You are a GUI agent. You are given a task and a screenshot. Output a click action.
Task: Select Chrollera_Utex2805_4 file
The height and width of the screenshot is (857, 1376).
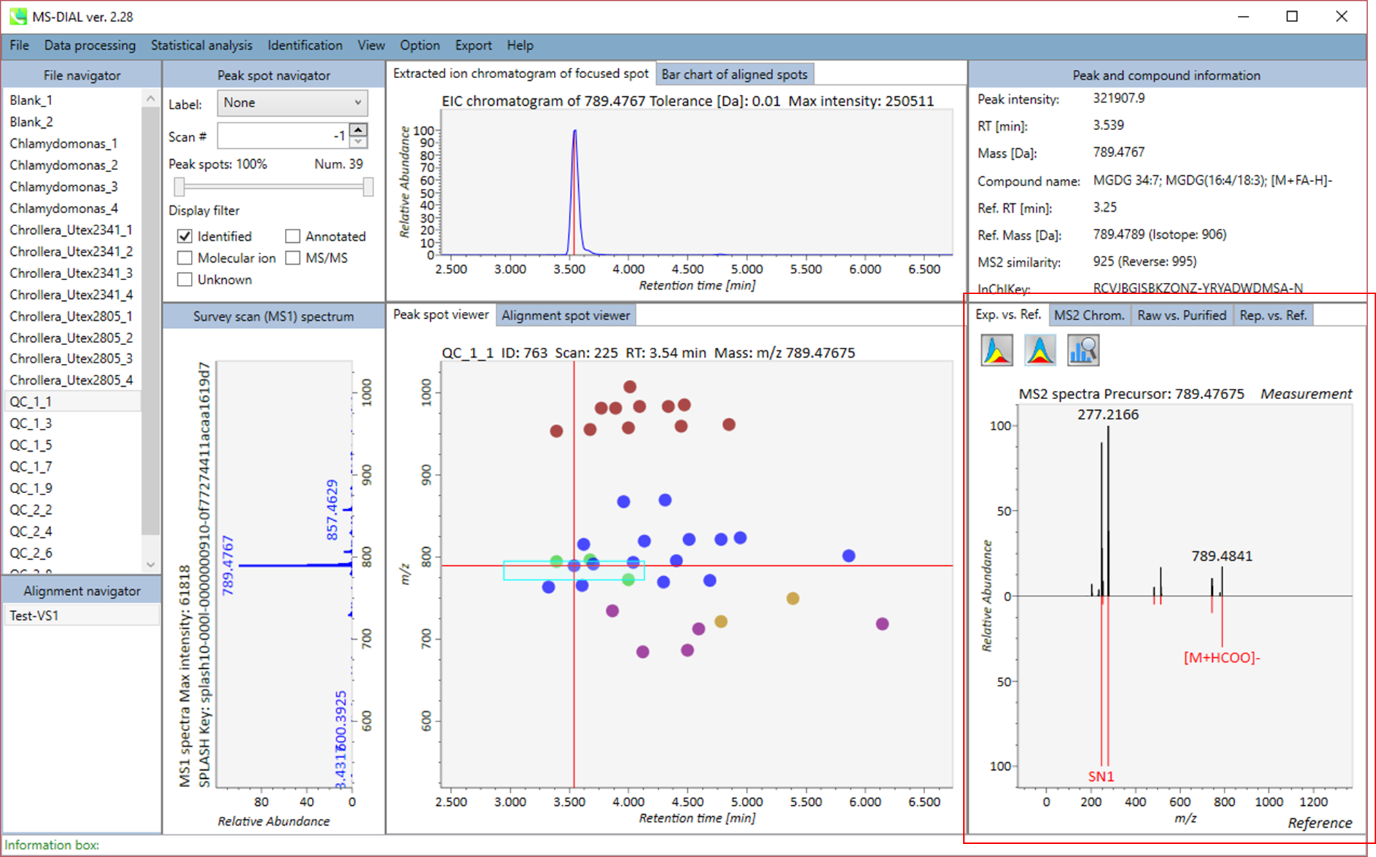click(73, 380)
